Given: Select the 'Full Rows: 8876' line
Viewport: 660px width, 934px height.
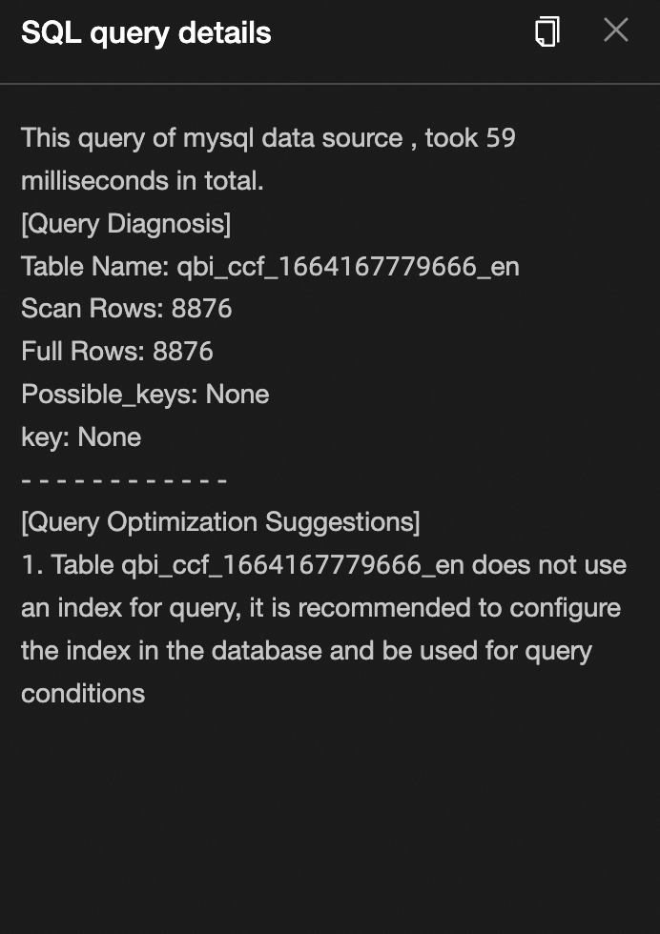Looking at the screenshot, I should [x=117, y=352].
